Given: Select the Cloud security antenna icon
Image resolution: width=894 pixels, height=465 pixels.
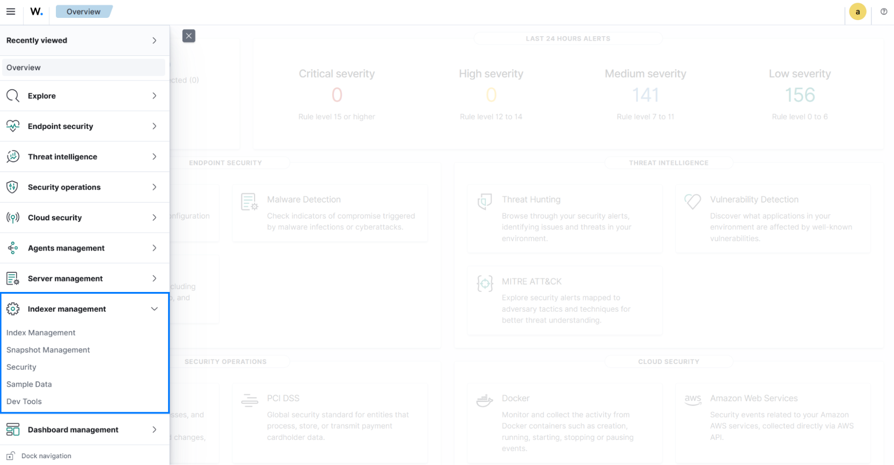Looking at the screenshot, I should coord(13,217).
